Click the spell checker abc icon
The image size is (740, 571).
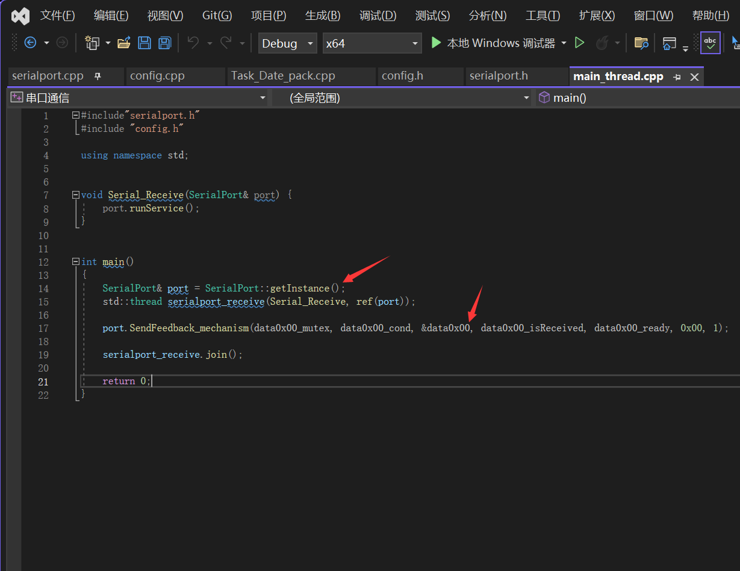pos(710,43)
